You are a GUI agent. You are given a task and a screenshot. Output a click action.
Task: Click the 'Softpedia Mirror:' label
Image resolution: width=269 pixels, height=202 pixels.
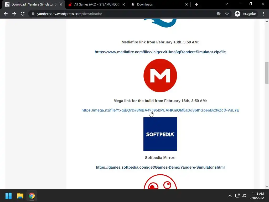click(160, 158)
